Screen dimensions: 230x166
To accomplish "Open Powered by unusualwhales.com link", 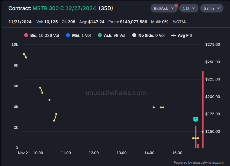I will (x=199, y=162).
